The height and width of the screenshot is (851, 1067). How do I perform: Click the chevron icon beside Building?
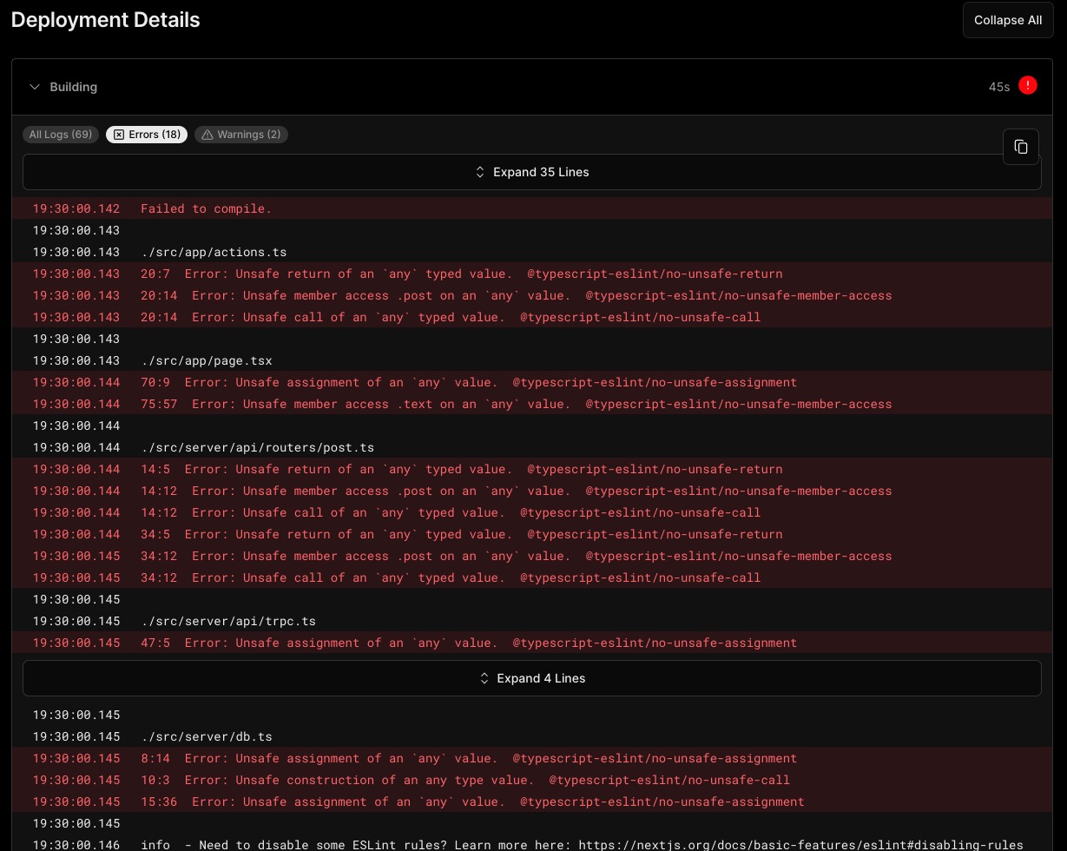click(35, 87)
